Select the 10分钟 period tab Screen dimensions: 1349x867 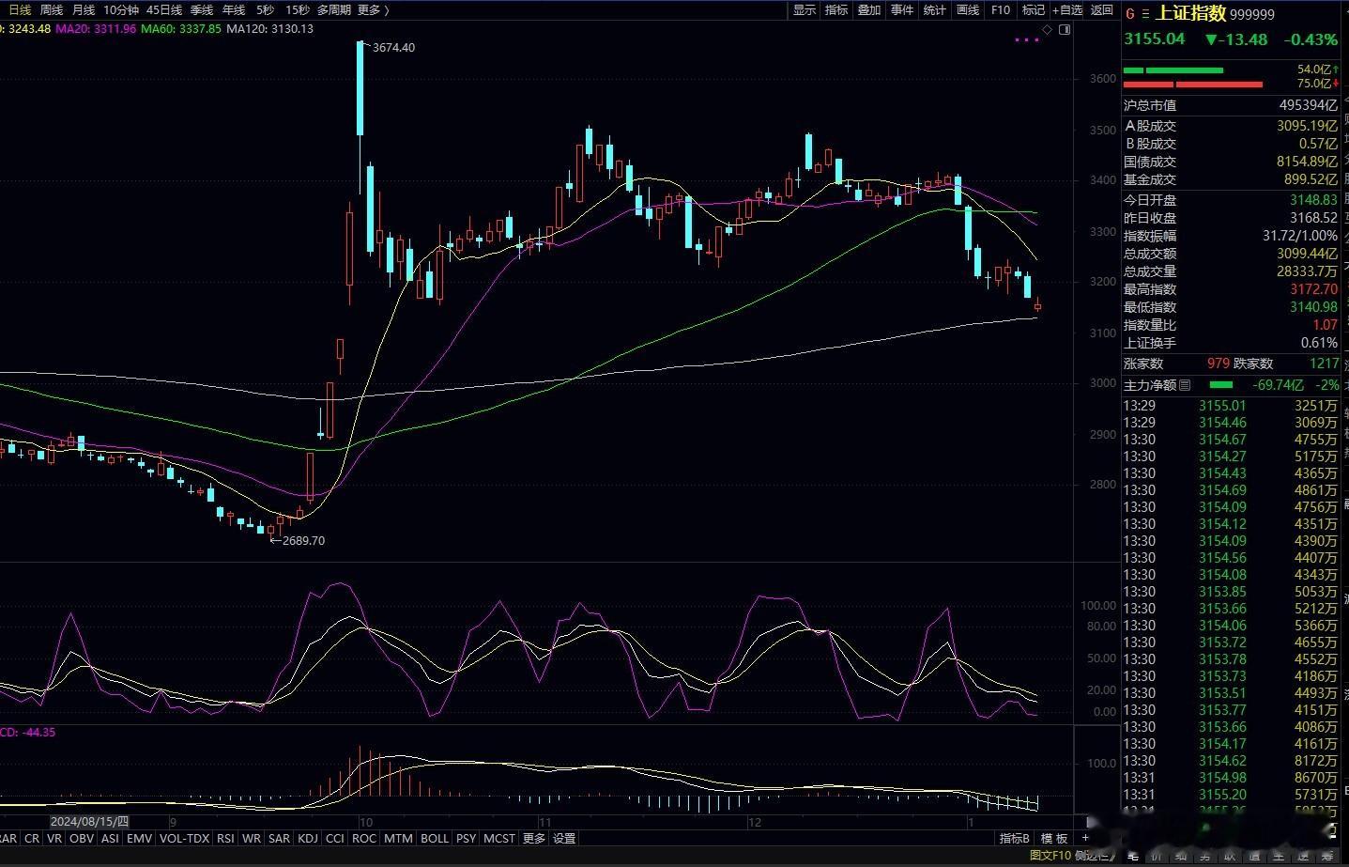(x=121, y=10)
